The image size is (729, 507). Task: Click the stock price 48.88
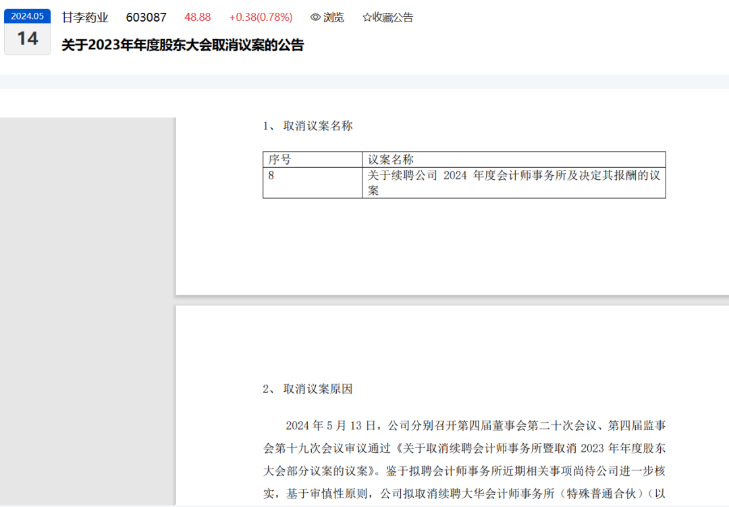click(198, 18)
